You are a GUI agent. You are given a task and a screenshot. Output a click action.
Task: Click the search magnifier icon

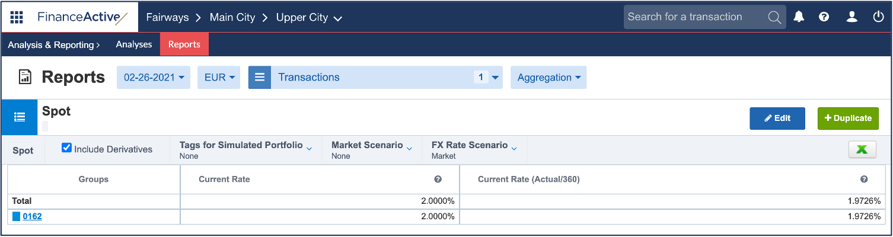774,17
